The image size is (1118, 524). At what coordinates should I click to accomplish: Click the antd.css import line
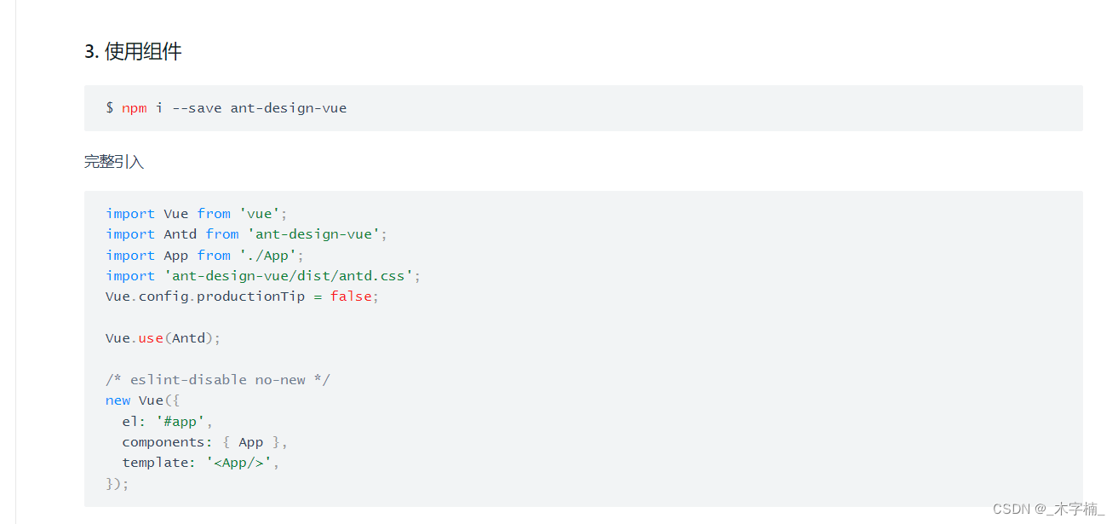click(x=263, y=276)
